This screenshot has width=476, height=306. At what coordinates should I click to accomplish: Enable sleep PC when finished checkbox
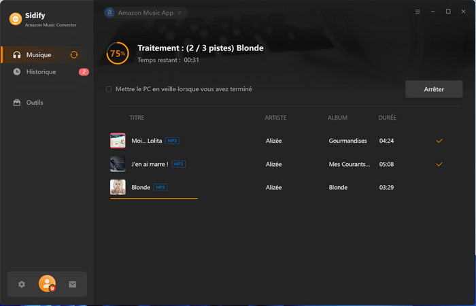coord(109,89)
